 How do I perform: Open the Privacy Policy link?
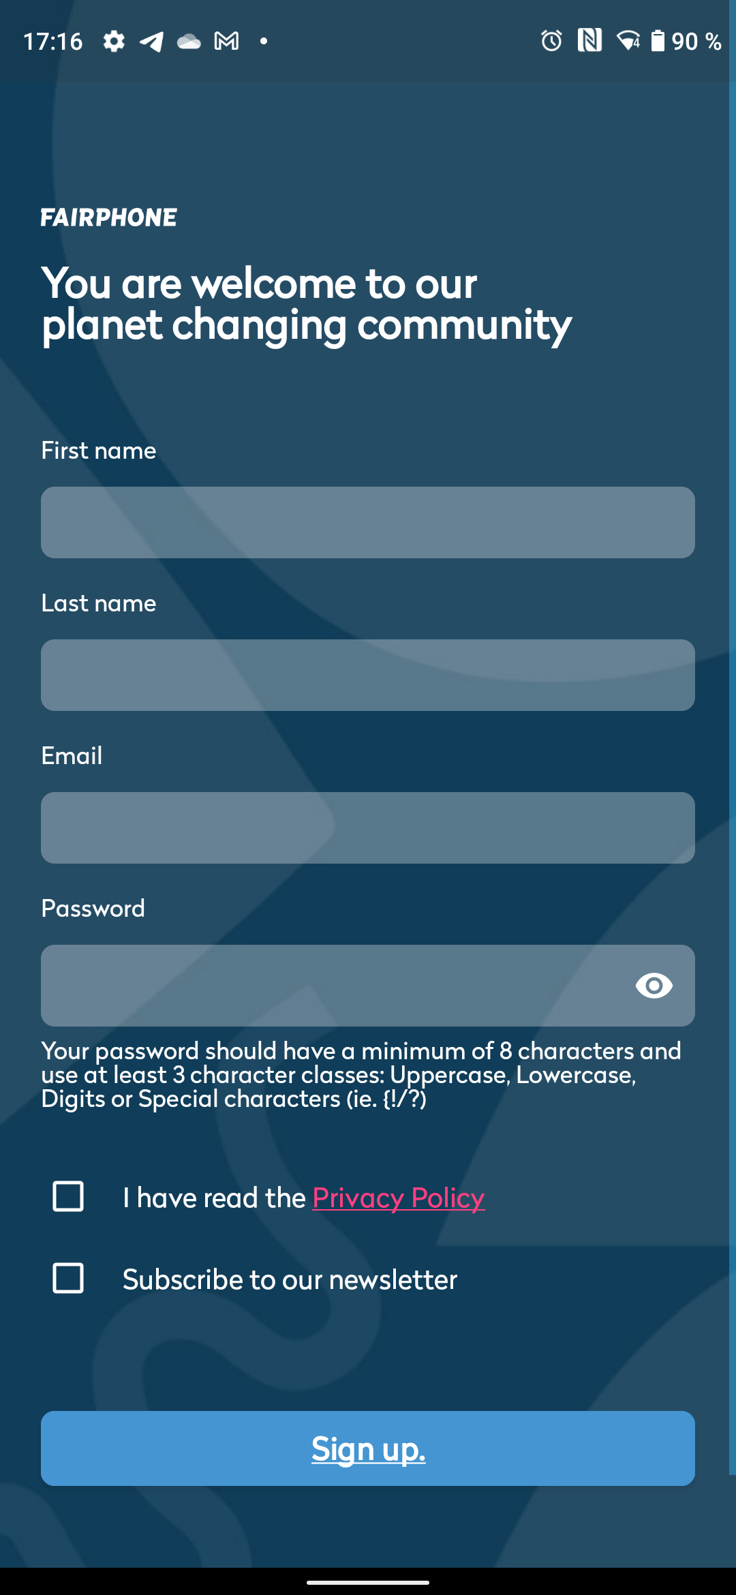click(x=399, y=1198)
